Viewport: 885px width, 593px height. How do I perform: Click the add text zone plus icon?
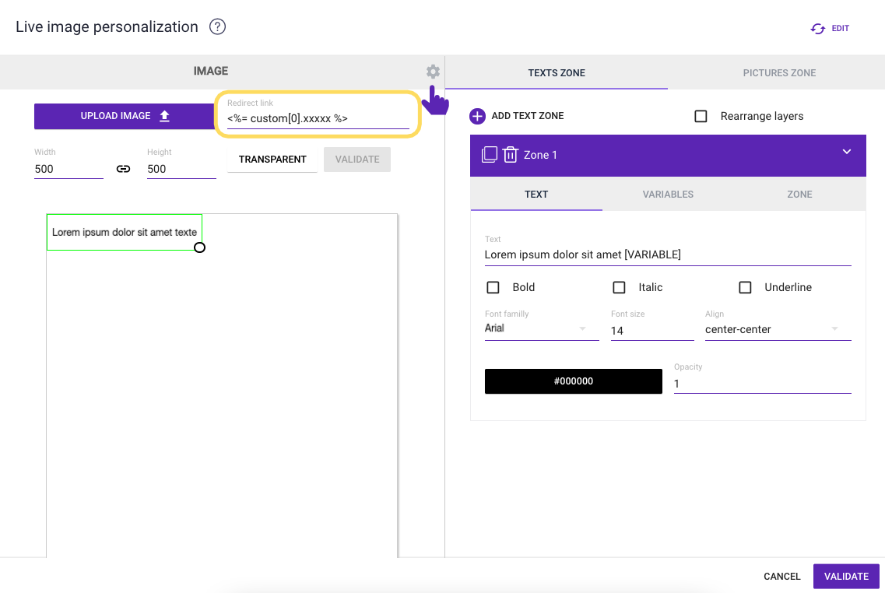[477, 116]
